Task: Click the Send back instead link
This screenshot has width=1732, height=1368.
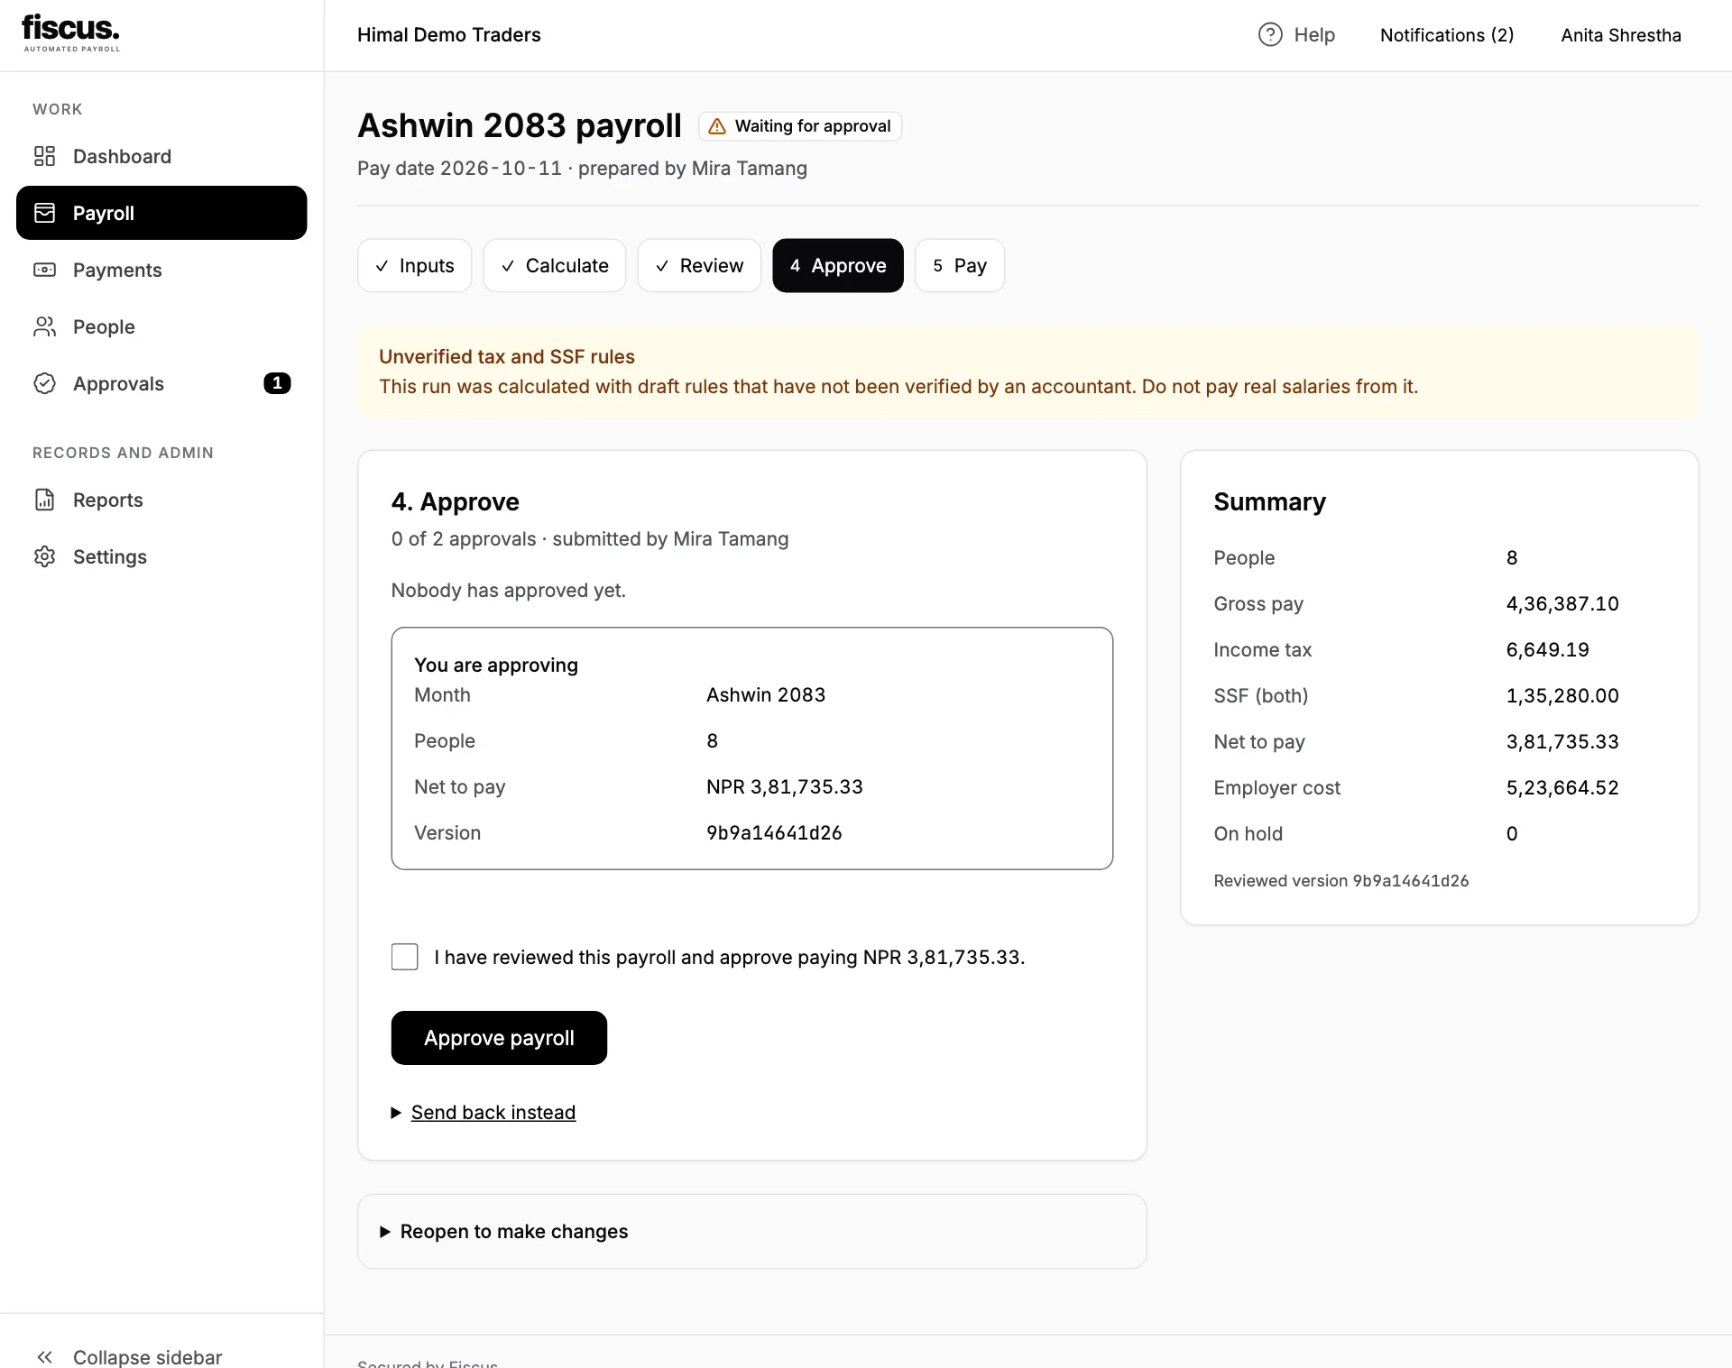Action: [493, 1113]
